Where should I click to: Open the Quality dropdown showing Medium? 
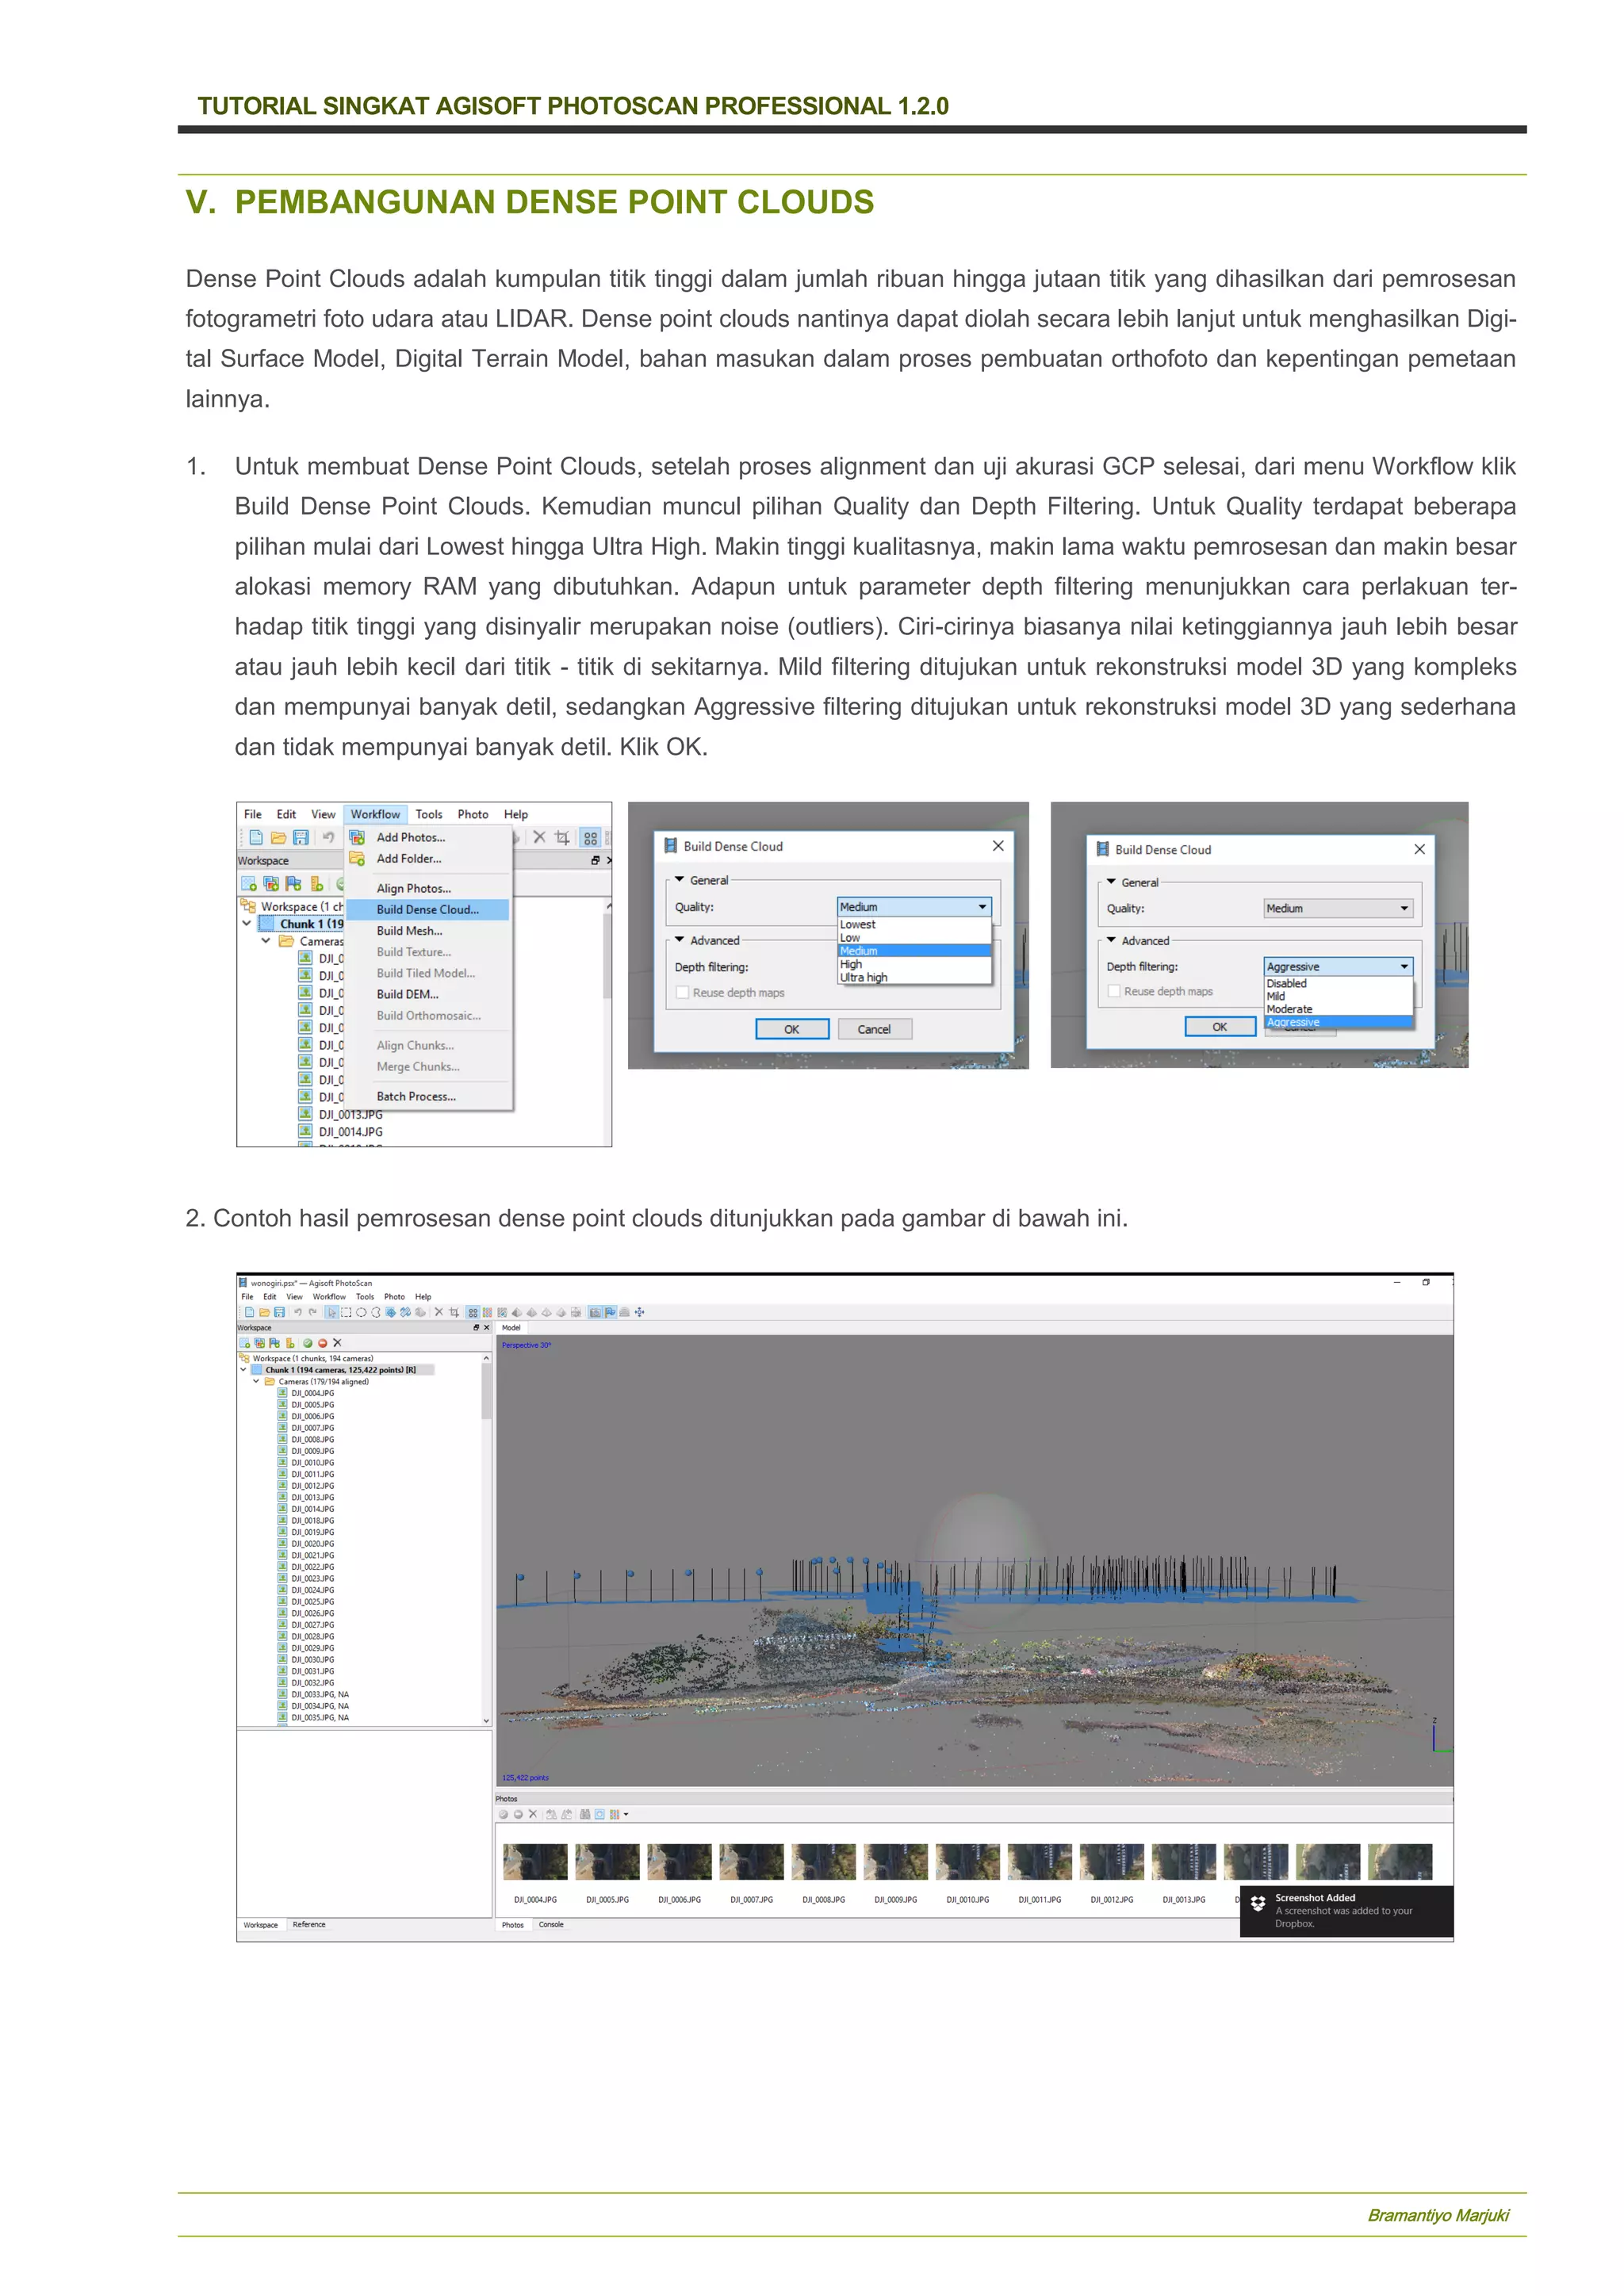click(914, 907)
